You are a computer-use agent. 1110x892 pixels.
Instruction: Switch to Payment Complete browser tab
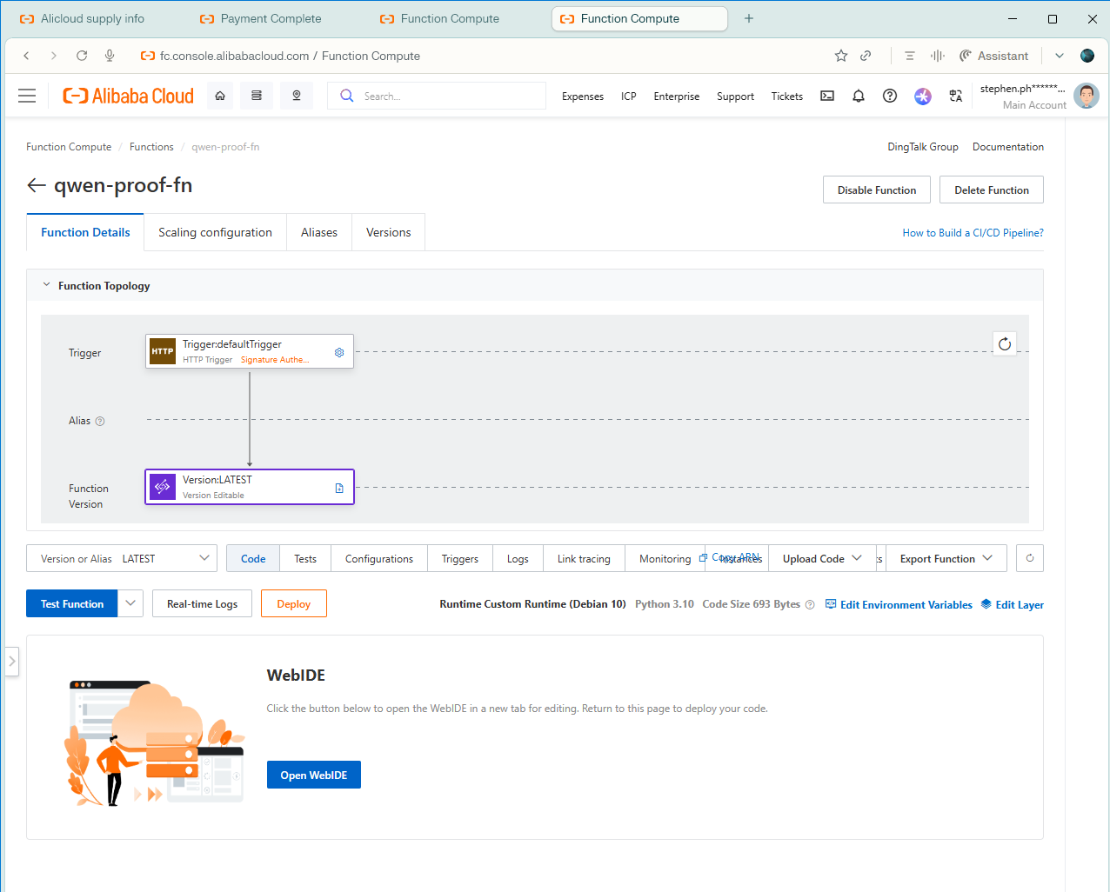271,18
